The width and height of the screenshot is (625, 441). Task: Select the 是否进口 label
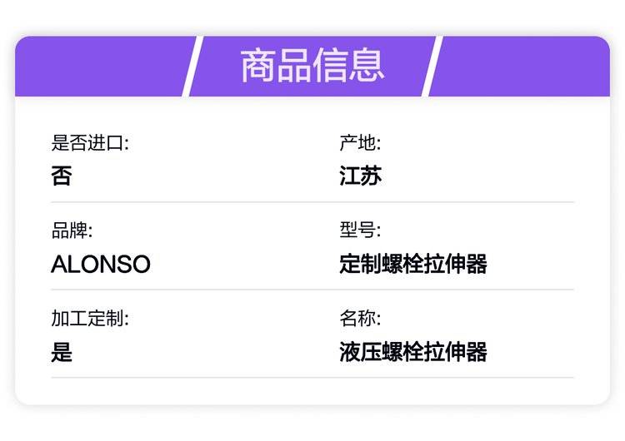pyautogui.click(x=90, y=143)
